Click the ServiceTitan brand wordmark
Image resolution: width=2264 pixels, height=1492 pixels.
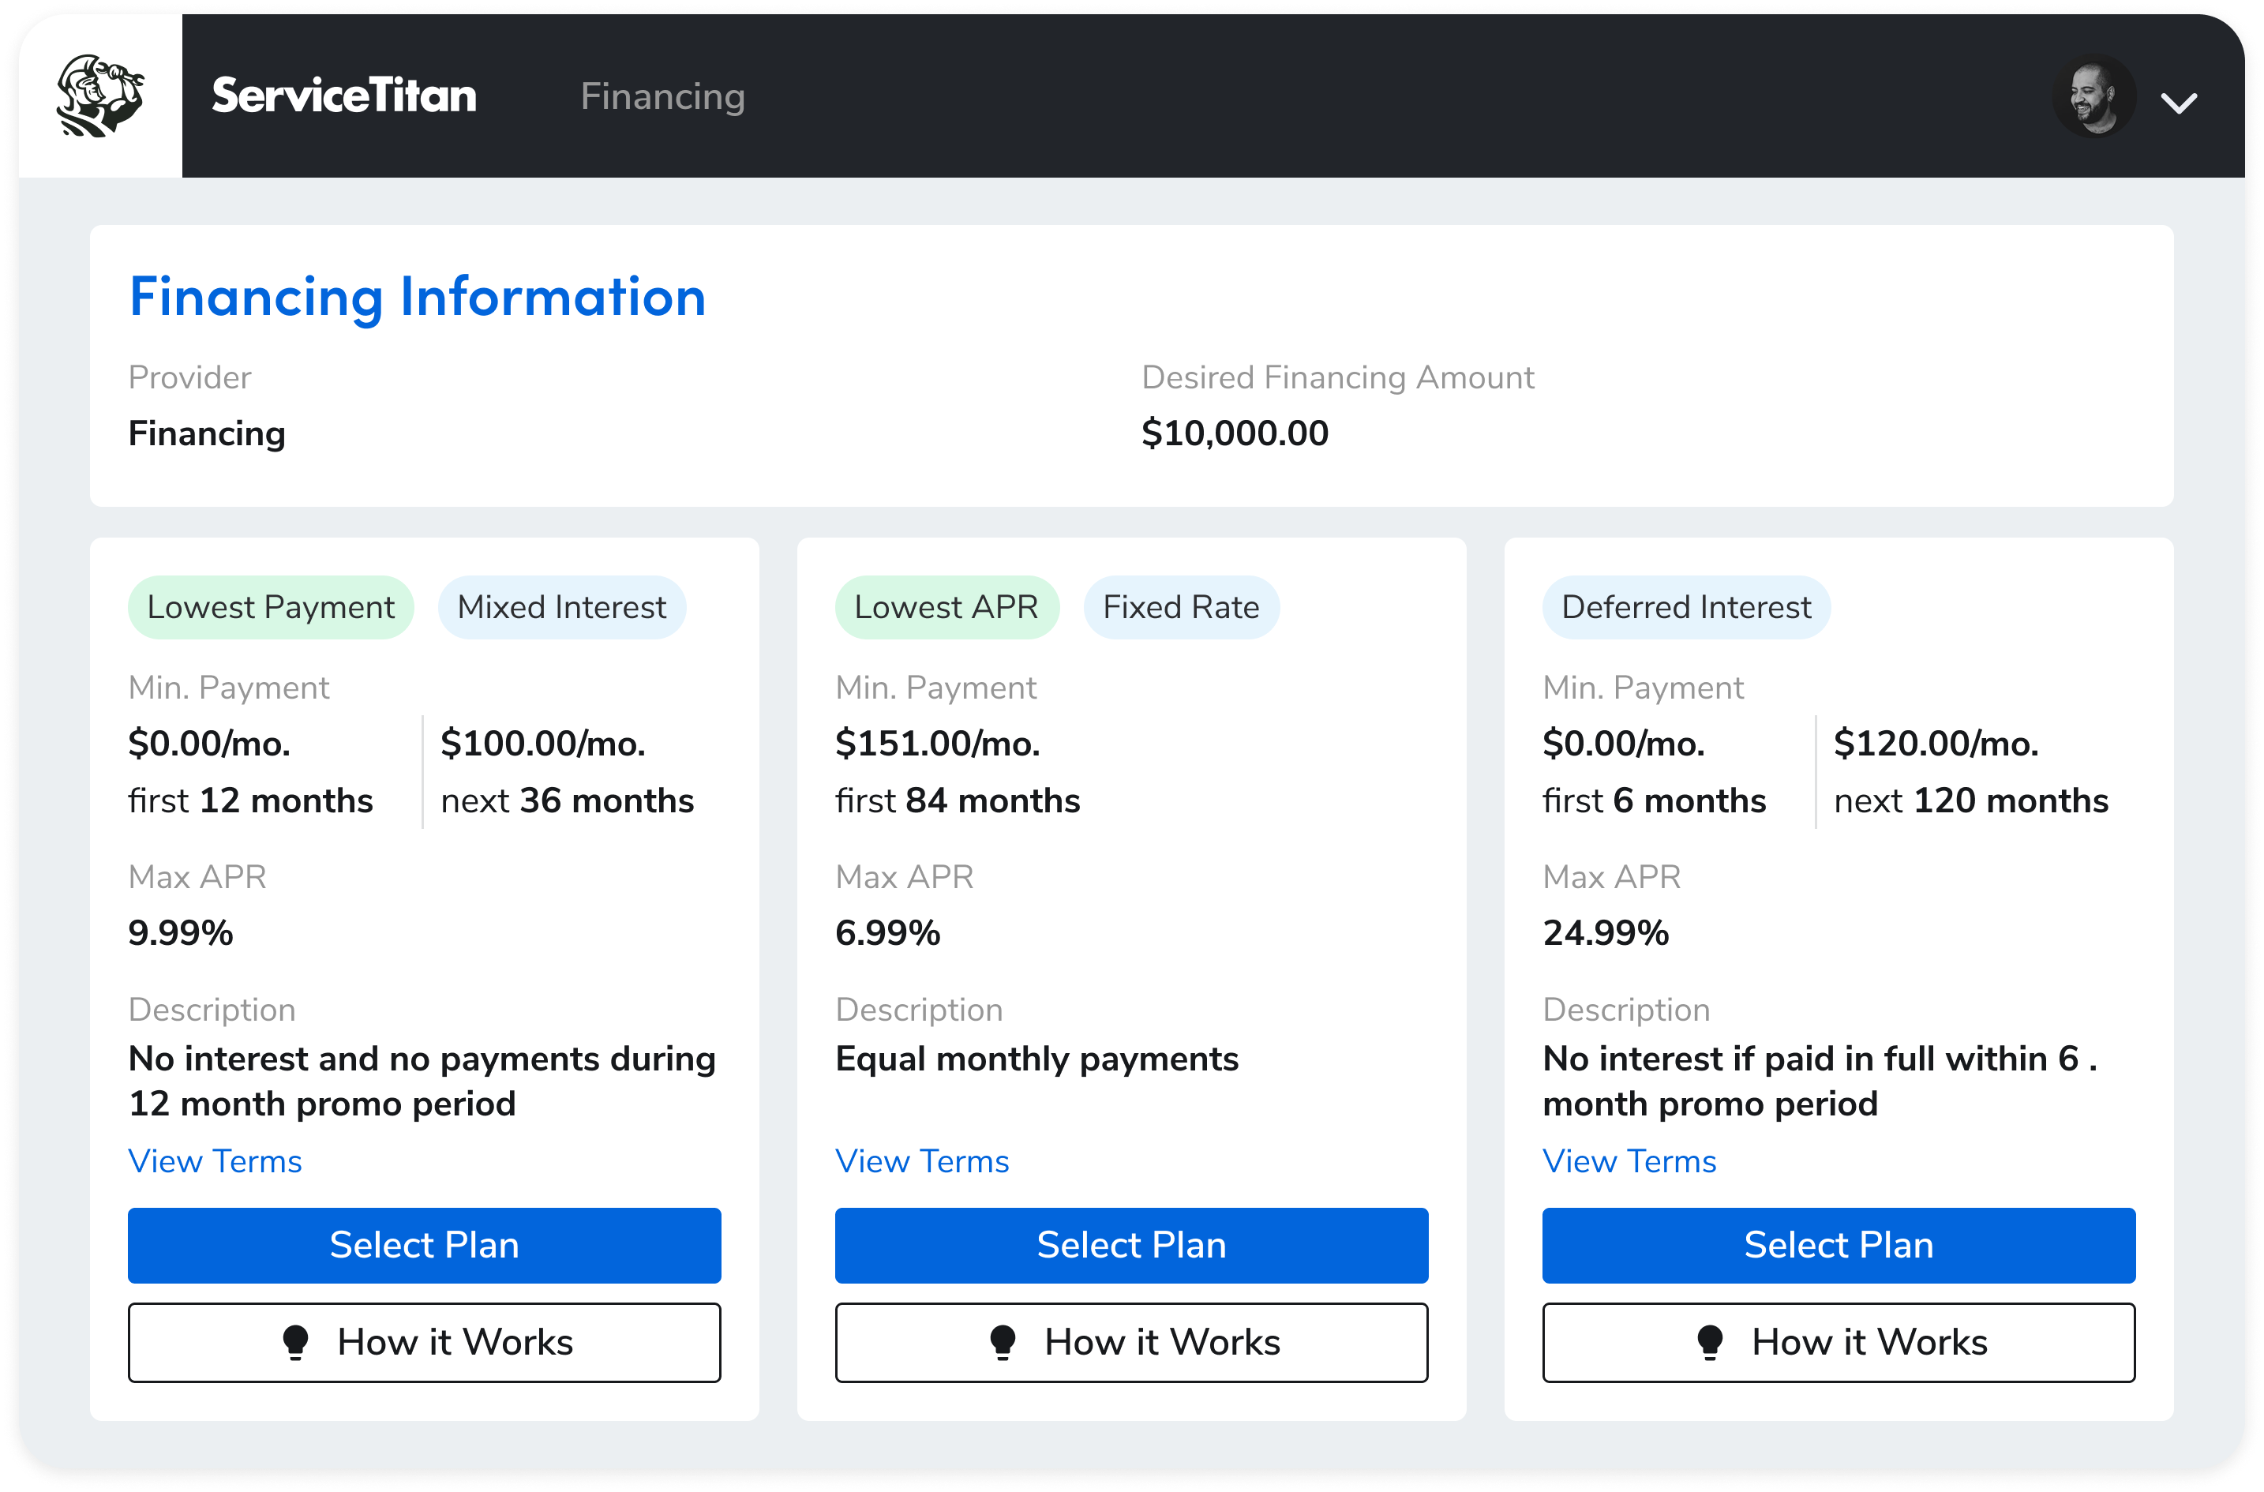(x=343, y=96)
